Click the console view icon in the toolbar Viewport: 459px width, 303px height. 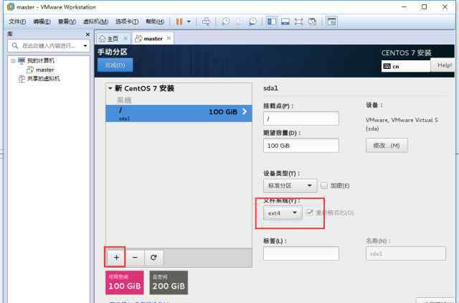pos(331,22)
